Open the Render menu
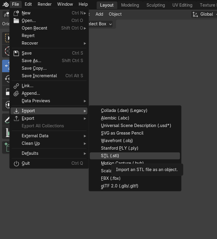Image resolution: width=217 pixels, height=239 pixels. pos(45,4)
